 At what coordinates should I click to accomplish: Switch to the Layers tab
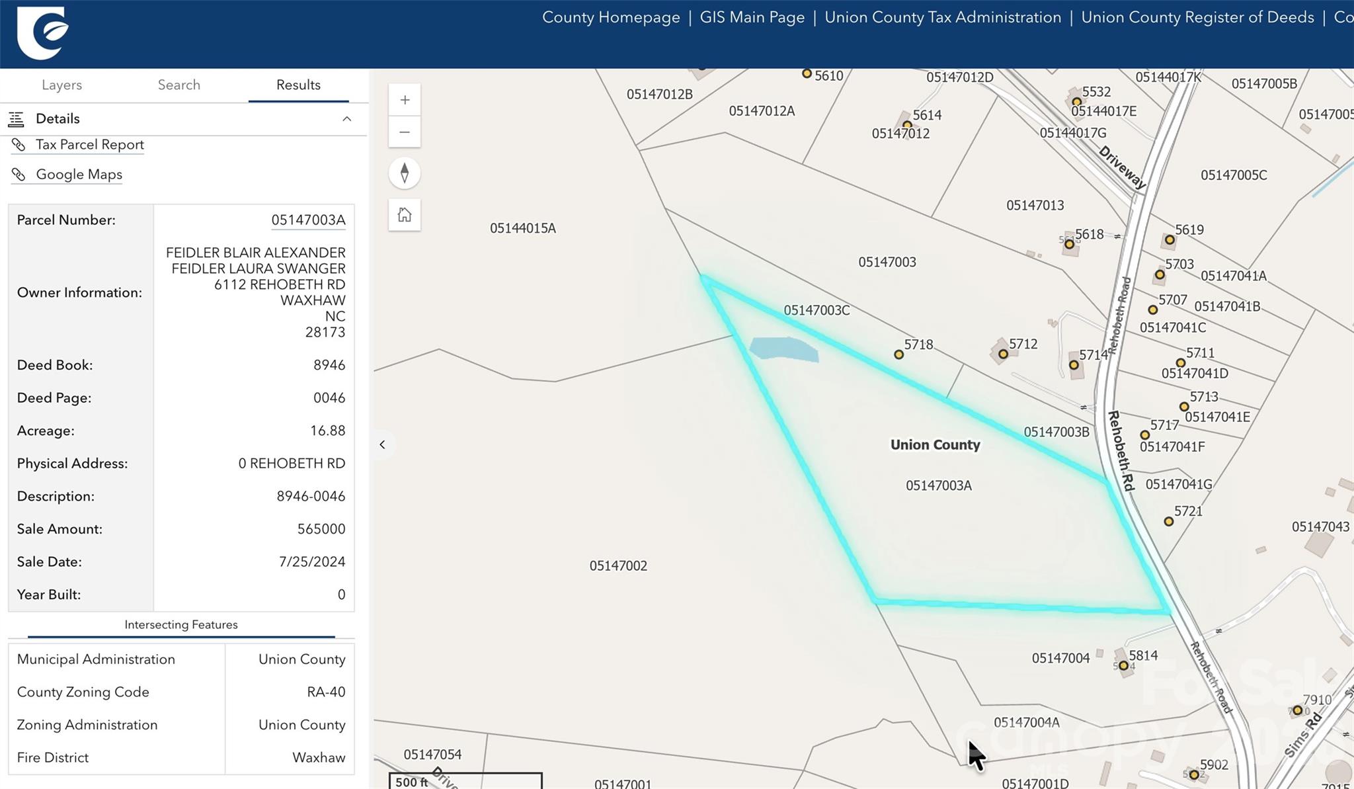pyautogui.click(x=61, y=85)
